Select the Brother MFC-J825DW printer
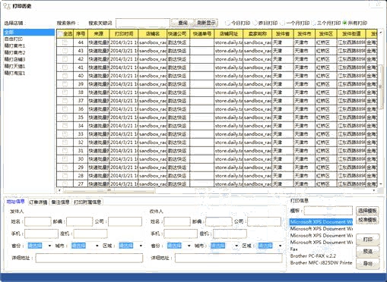Image resolution: width=387 pixels, height=282 pixels. coord(321,263)
